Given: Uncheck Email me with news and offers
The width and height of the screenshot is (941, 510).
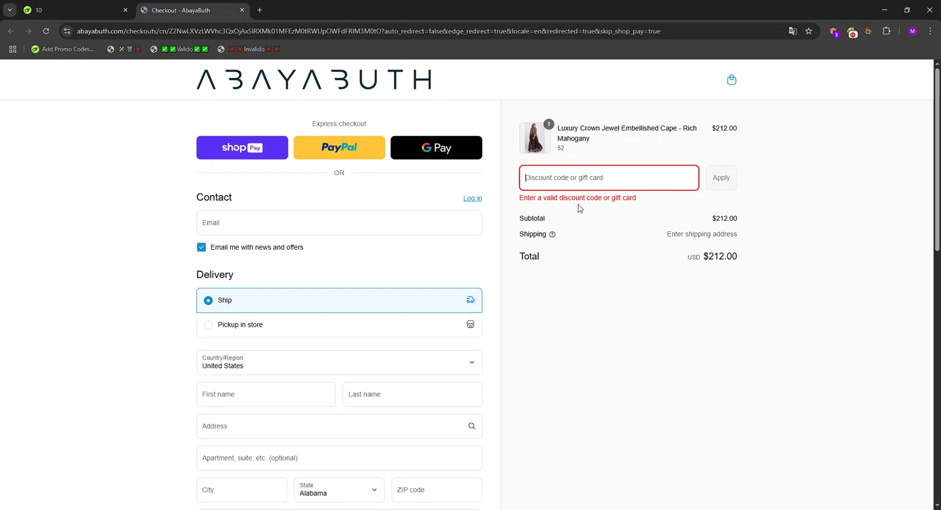Looking at the screenshot, I should [x=201, y=247].
